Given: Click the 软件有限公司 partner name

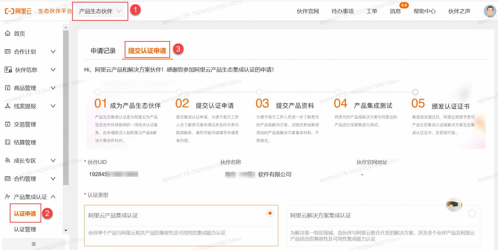Looking at the screenshot, I should [x=275, y=174].
